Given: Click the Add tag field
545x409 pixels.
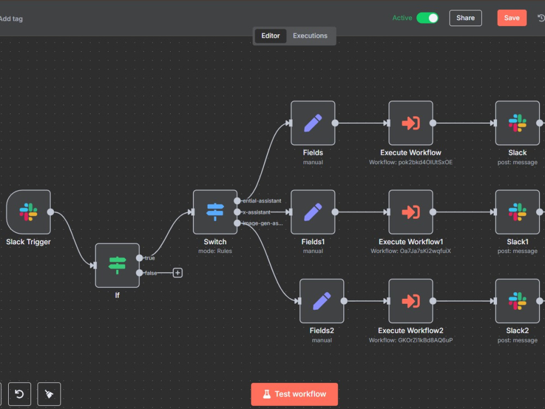Looking at the screenshot, I should 11,19.
